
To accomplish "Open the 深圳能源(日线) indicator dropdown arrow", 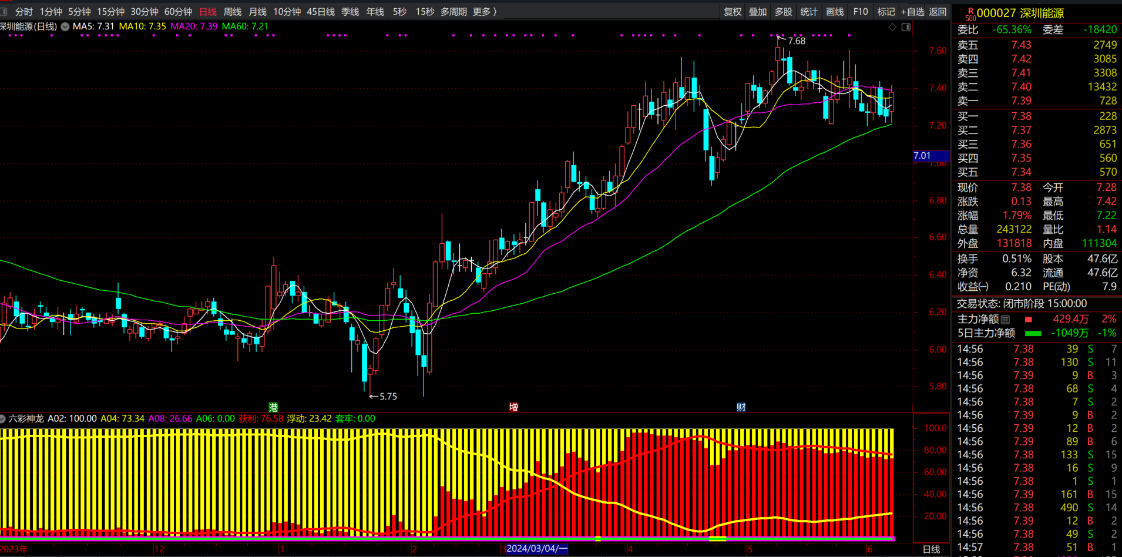I will (x=65, y=26).
